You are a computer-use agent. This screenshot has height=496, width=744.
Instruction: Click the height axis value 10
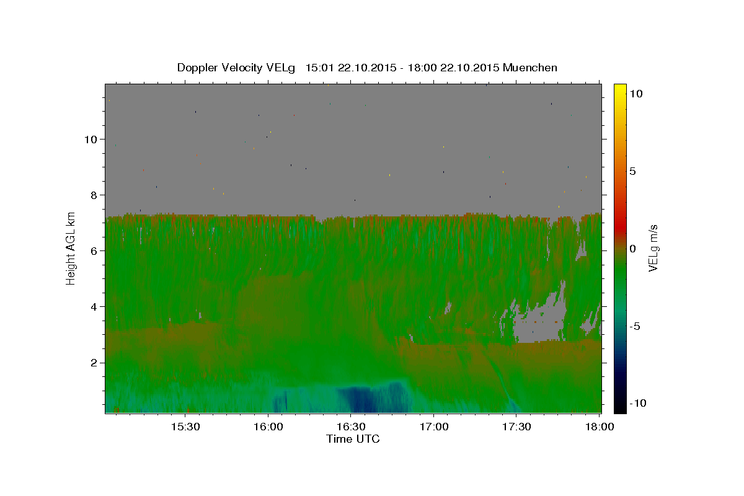[92, 139]
